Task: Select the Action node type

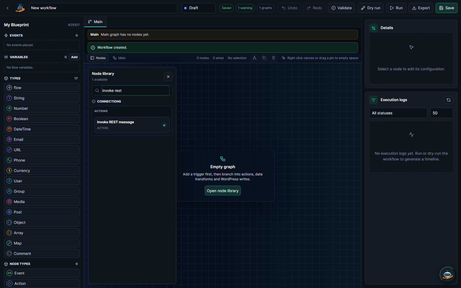Action: pyautogui.click(x=42, y=283)
